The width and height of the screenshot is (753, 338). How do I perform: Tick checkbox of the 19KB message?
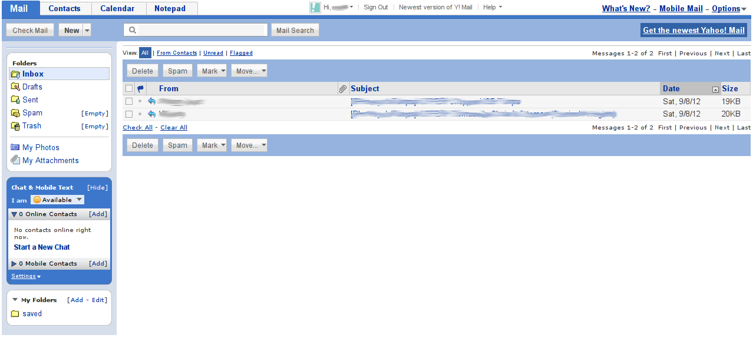[129, 101]
